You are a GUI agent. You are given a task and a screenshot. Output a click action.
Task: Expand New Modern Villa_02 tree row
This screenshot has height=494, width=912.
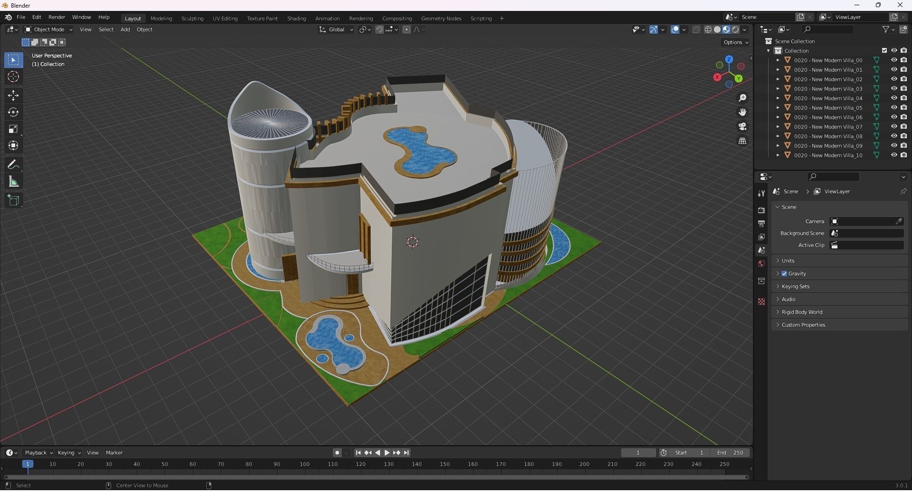pos(778,79)
